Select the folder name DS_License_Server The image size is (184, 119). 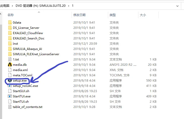[26, 28]
